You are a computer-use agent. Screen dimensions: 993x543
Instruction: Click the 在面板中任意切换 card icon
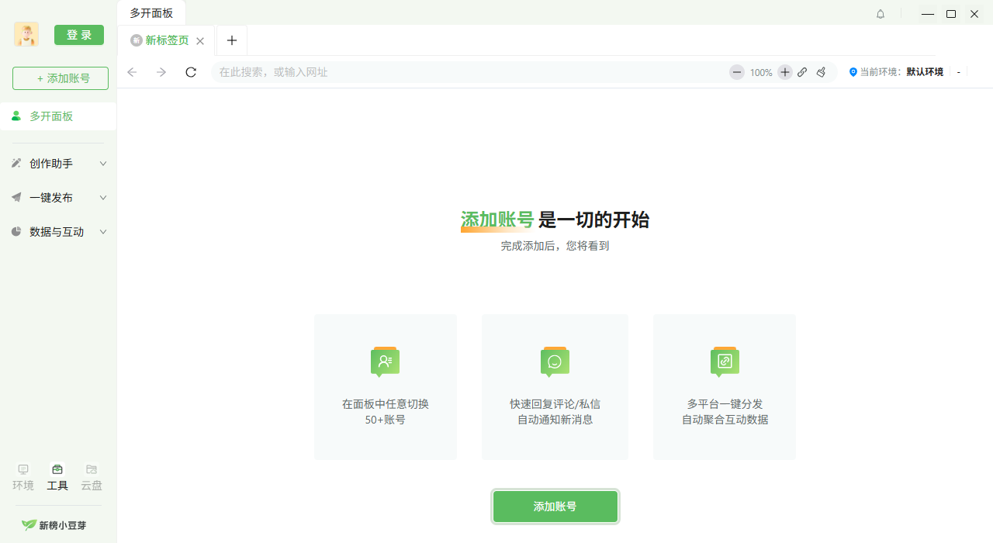click(385, 361)
